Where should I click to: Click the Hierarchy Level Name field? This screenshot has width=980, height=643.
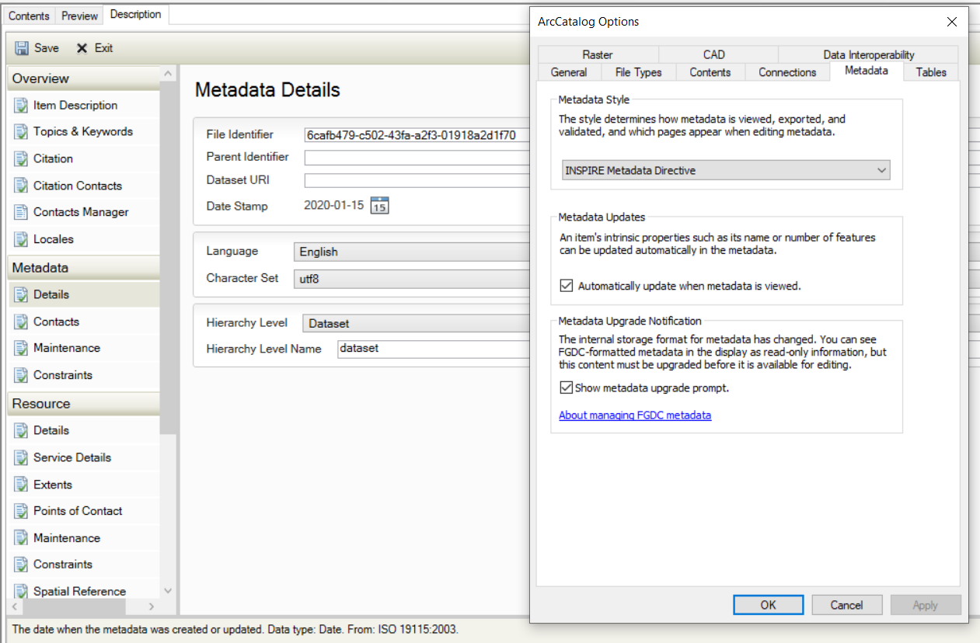(434, 349)
